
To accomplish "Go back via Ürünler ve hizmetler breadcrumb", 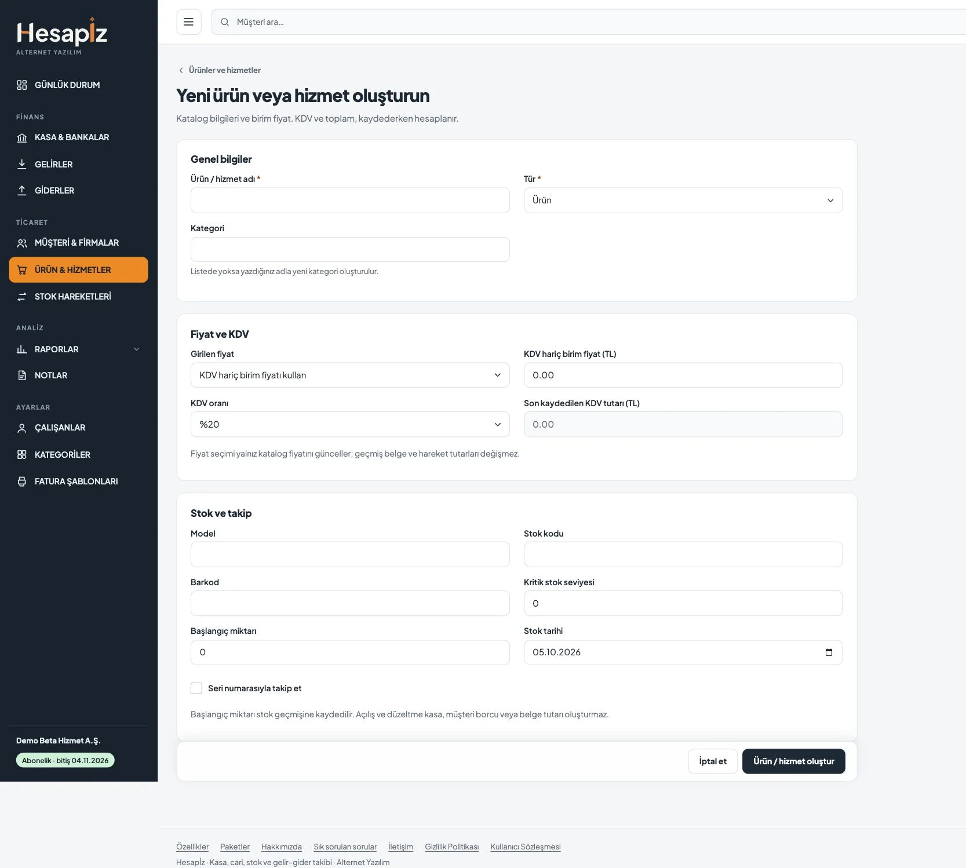I will tap(219, 70).
